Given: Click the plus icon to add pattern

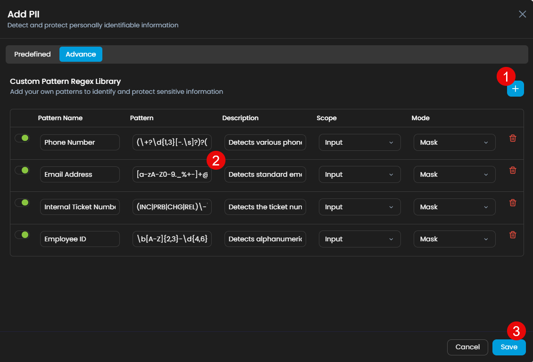Looking at the screenshot, I should (515, 89).
